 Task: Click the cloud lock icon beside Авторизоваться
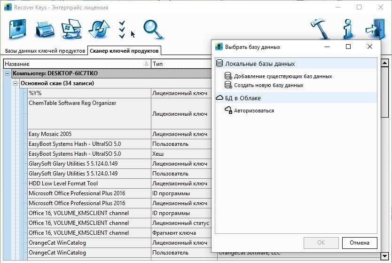[228, 110]
